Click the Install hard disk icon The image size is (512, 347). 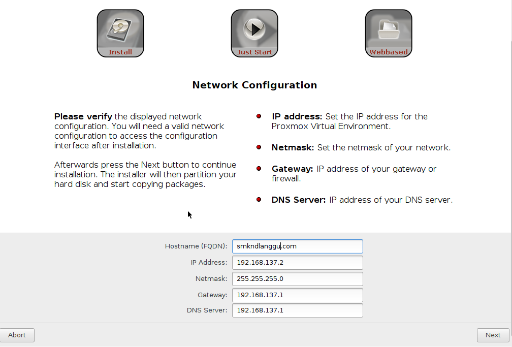(120, 34)
